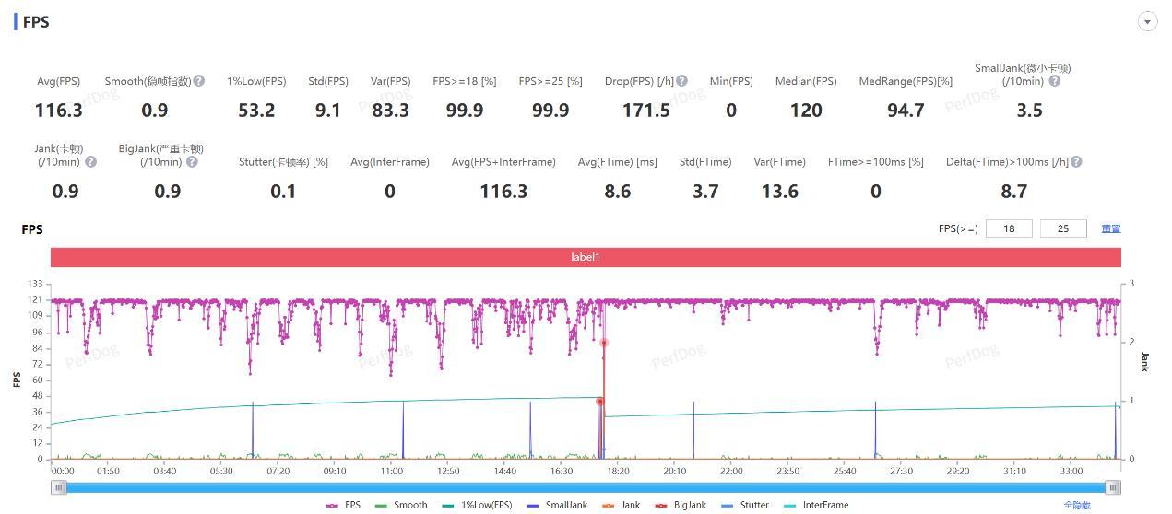Click the left handle of time range slider
Screen dimensions: 1172x514
coord(59,488)
